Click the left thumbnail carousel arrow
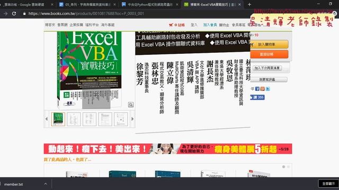 47,119
